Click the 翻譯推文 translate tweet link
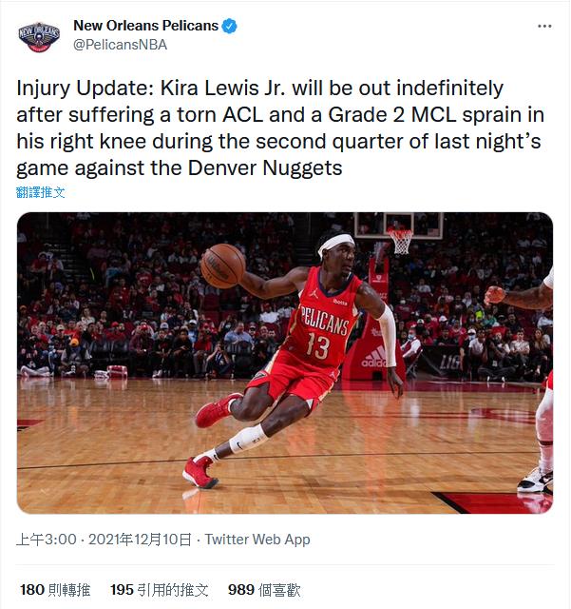 [40, 192]
